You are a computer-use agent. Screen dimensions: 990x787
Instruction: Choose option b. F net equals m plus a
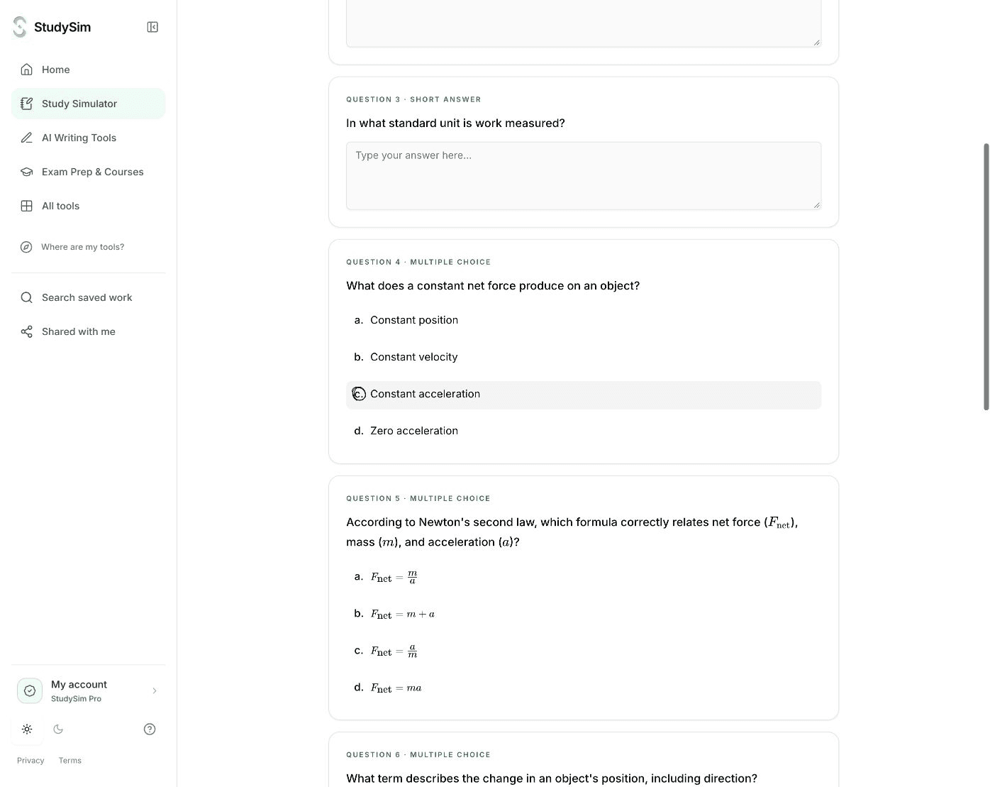[x=584, y=614]
